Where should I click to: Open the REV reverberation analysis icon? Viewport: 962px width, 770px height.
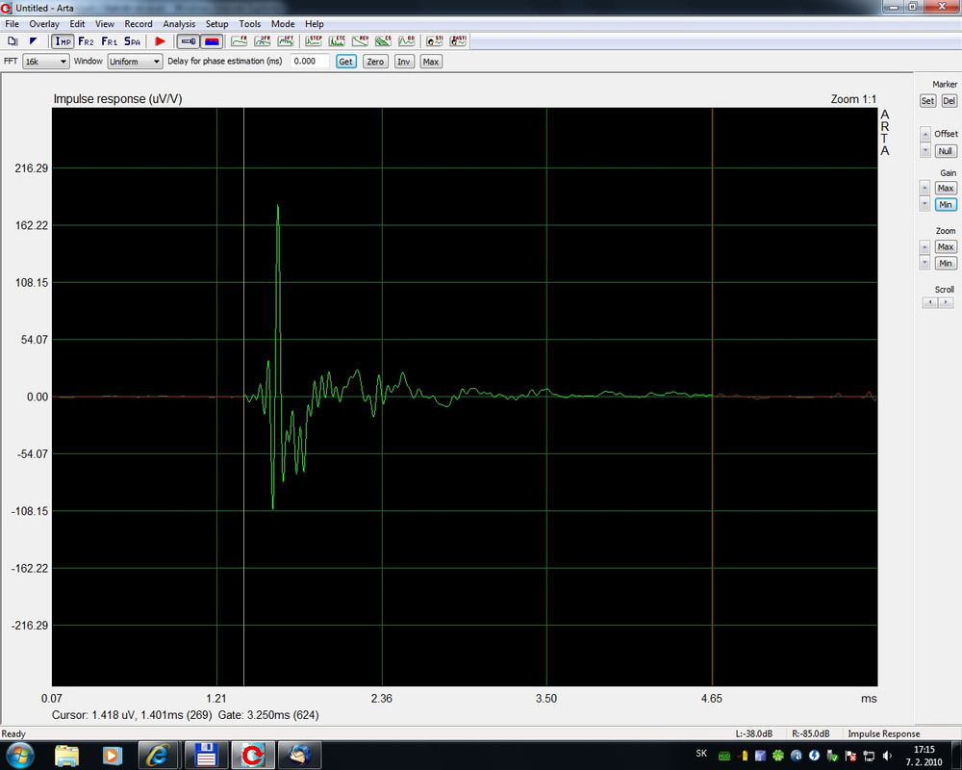[360, 41]
